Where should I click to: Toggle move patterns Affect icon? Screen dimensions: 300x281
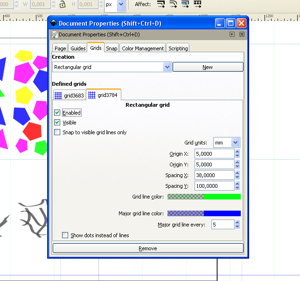197,4
